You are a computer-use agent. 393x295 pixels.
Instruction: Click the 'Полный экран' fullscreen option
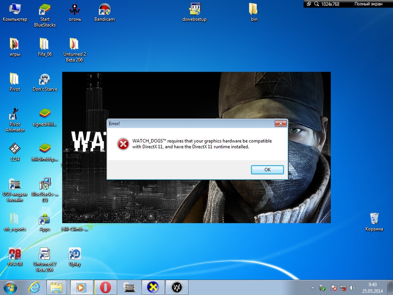coord(369,4)
